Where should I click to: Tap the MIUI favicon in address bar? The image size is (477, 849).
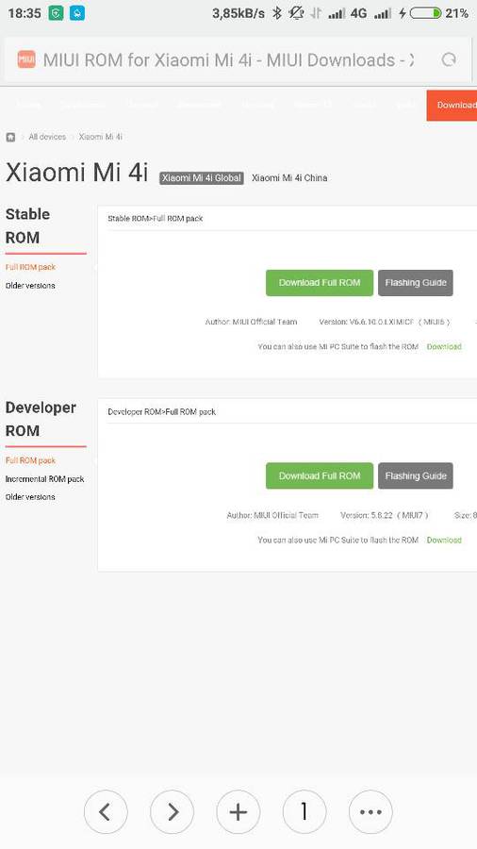(x=26, y=59)
